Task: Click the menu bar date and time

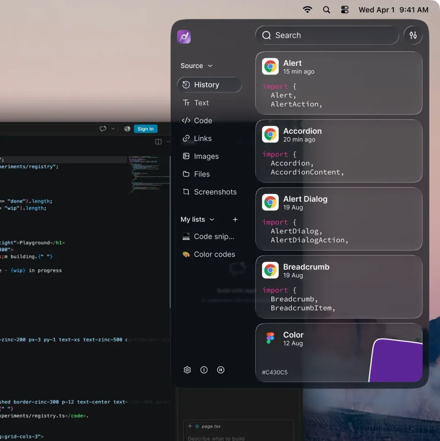Action: [393, 10]
